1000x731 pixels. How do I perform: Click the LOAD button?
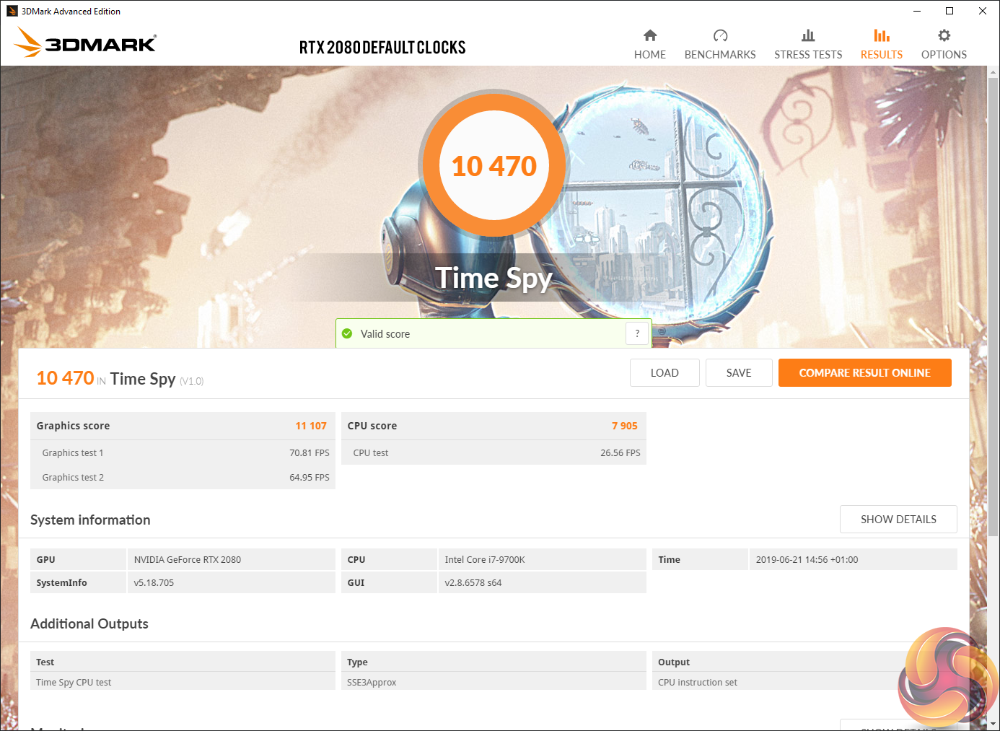coord(665,372)
